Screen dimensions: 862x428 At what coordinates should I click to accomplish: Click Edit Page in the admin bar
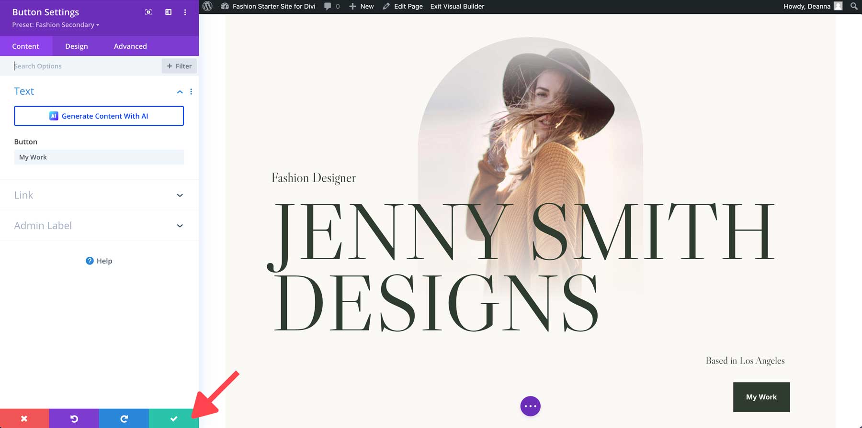(x=403, y=6)
